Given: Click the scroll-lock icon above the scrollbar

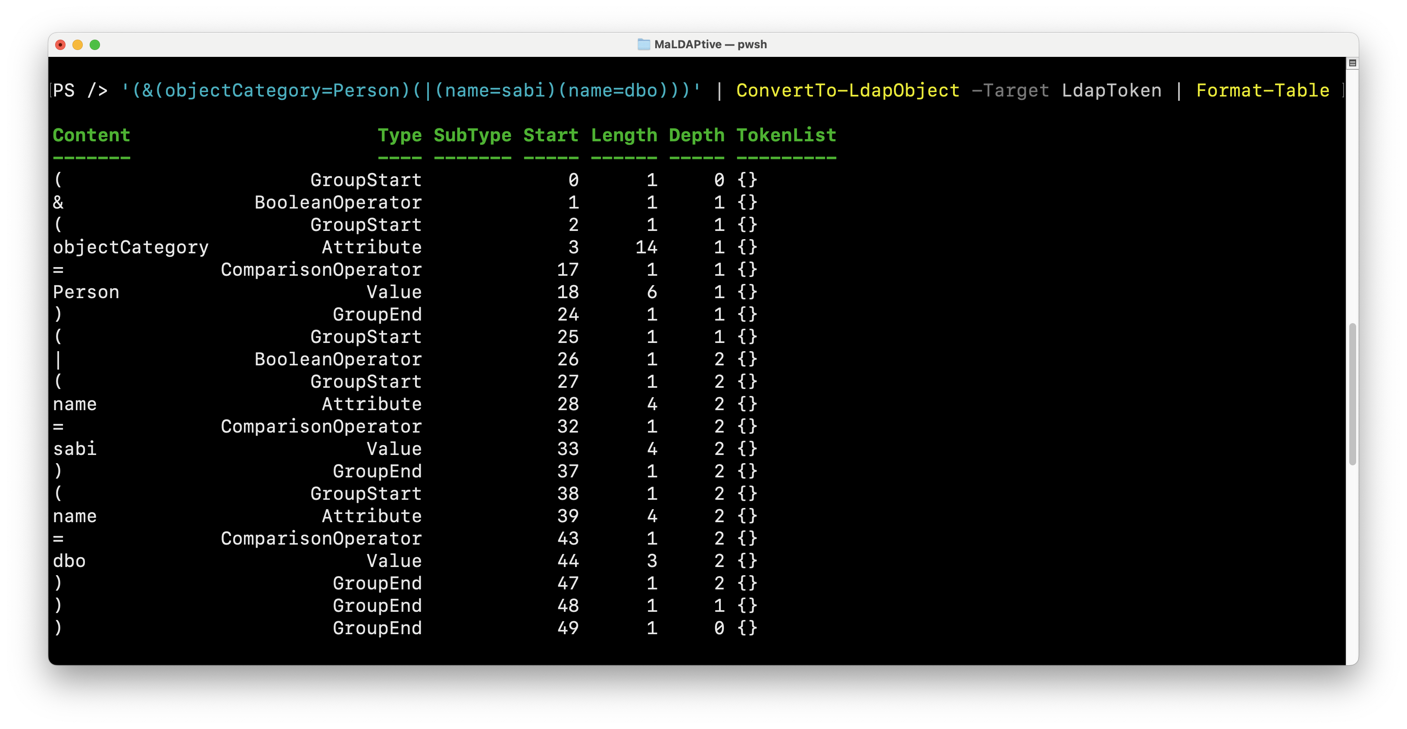Looking at the screenshot, I should (1352, 63).
